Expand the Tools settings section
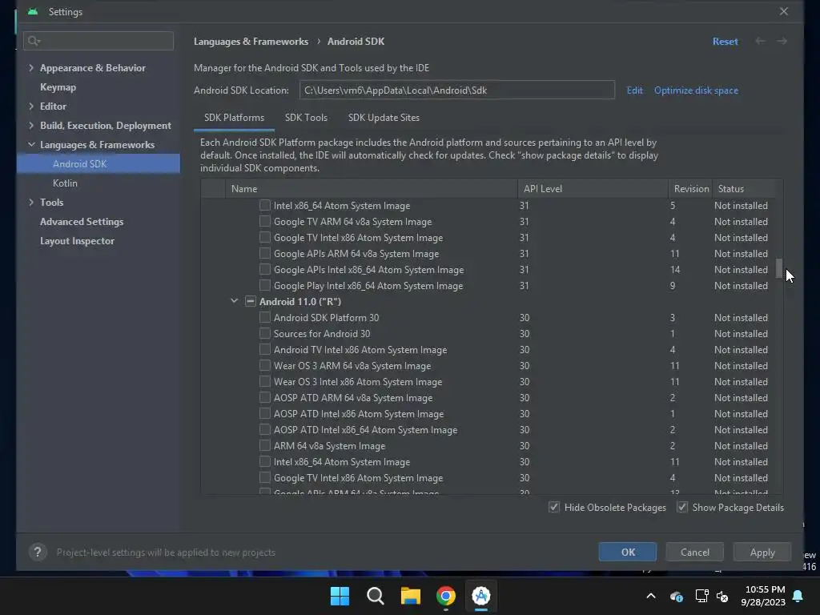 tap(31, 202)
